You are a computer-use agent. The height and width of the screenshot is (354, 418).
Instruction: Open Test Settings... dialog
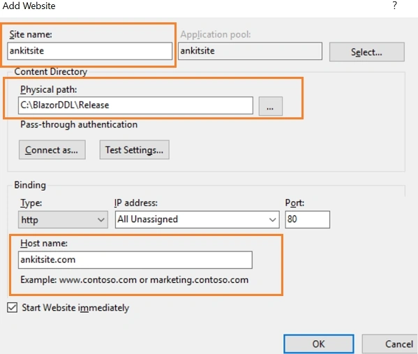pyautogui.click(x=135, y=150)
